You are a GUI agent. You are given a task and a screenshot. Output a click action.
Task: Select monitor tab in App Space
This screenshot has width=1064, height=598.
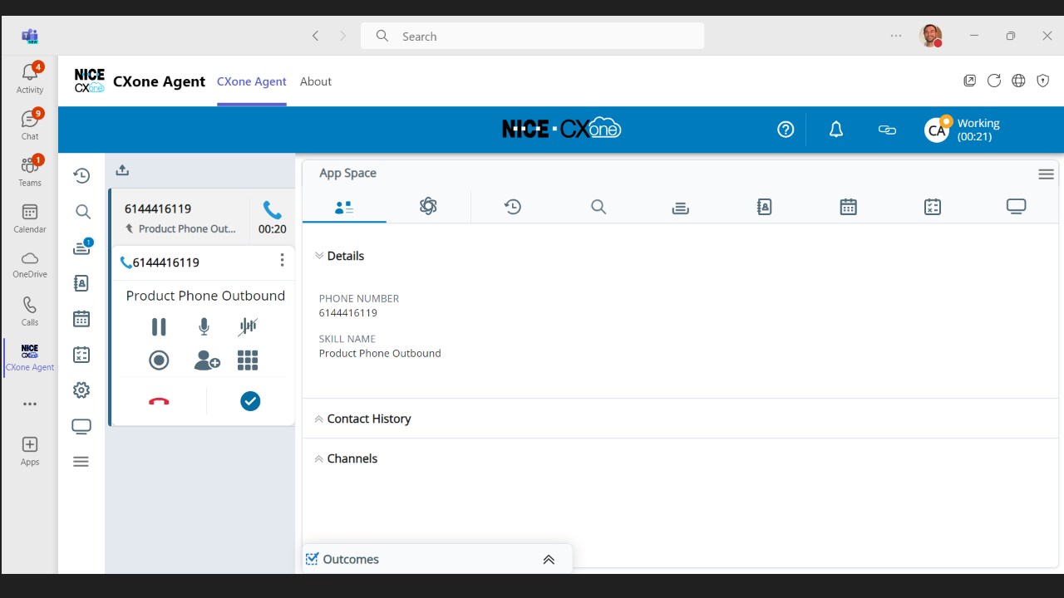(1016, 207)
